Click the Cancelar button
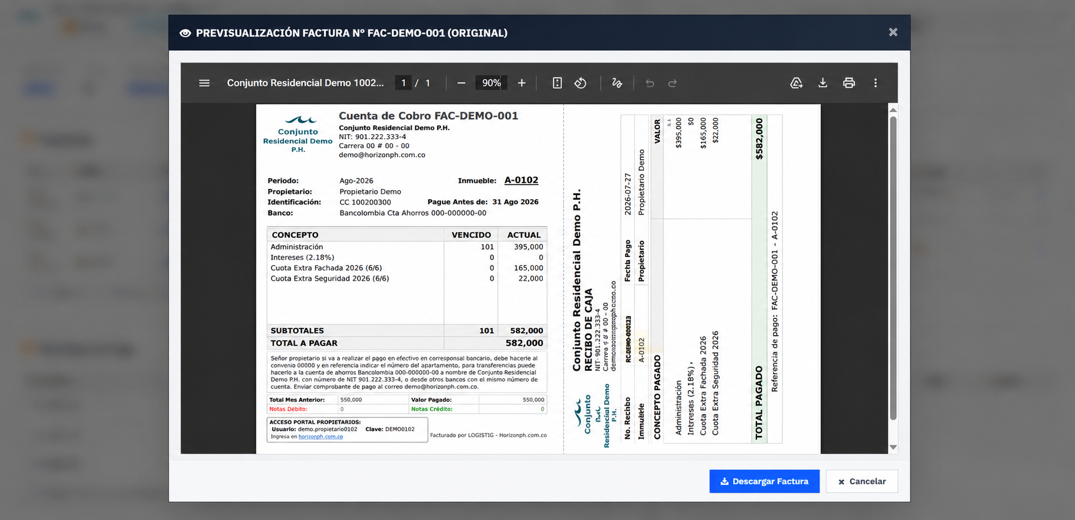Viewport: 1075px width, 520px height. click(x=861, y=481)
